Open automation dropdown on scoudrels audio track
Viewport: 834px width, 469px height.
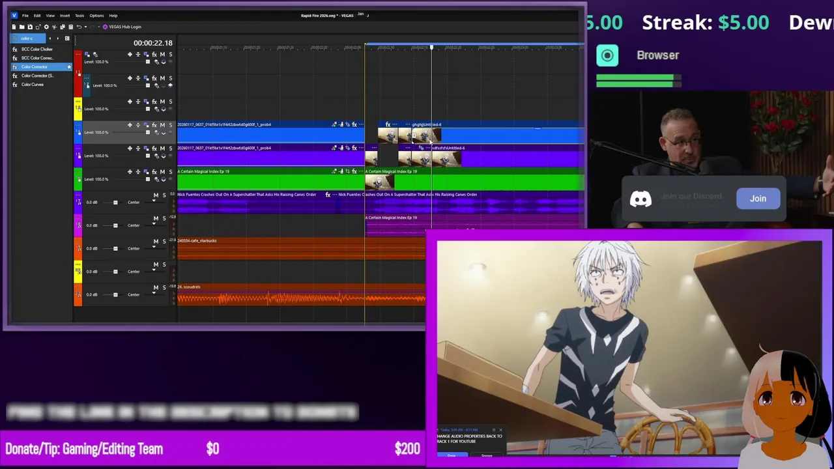coord(154,294)
